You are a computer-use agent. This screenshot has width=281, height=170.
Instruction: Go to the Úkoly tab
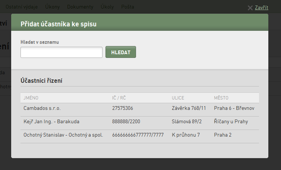[x=107, y=7]
